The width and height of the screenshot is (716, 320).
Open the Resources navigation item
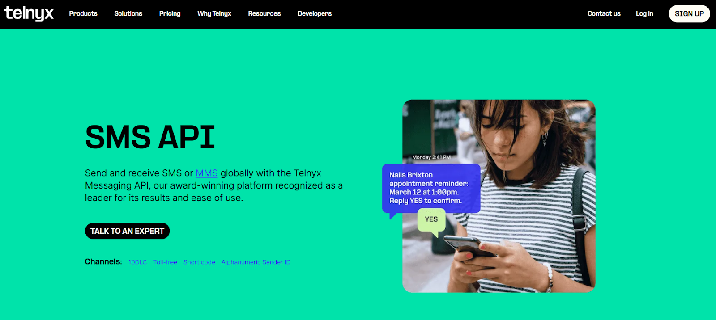point(264,13)
